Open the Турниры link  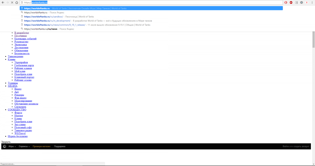13,83
